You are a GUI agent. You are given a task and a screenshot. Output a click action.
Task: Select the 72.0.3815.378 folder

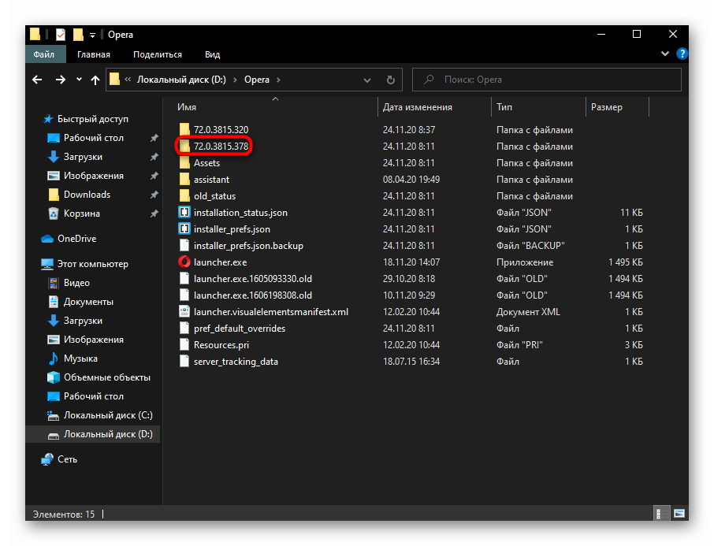point(221,147)
